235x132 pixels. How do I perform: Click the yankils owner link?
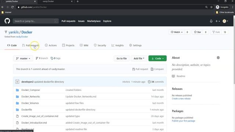[14, 32]
